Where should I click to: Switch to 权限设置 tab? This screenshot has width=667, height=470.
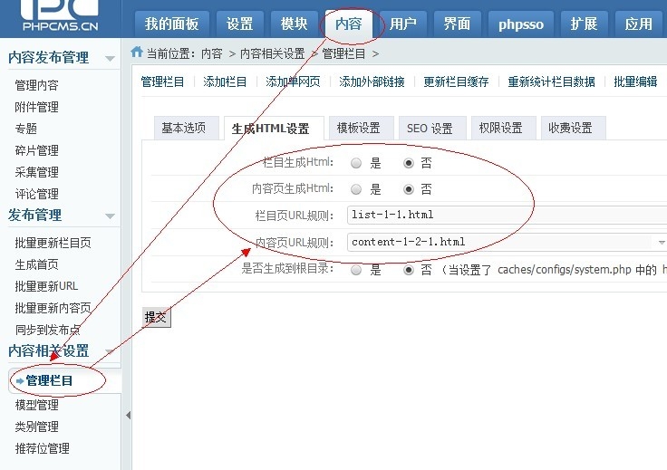point(504,128)
